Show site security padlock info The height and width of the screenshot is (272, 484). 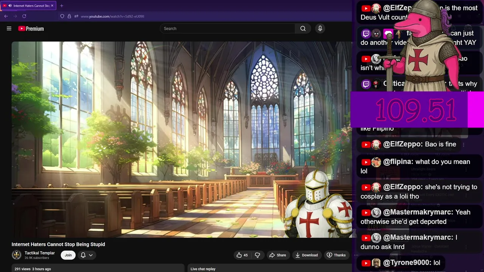tap(69, 16)
